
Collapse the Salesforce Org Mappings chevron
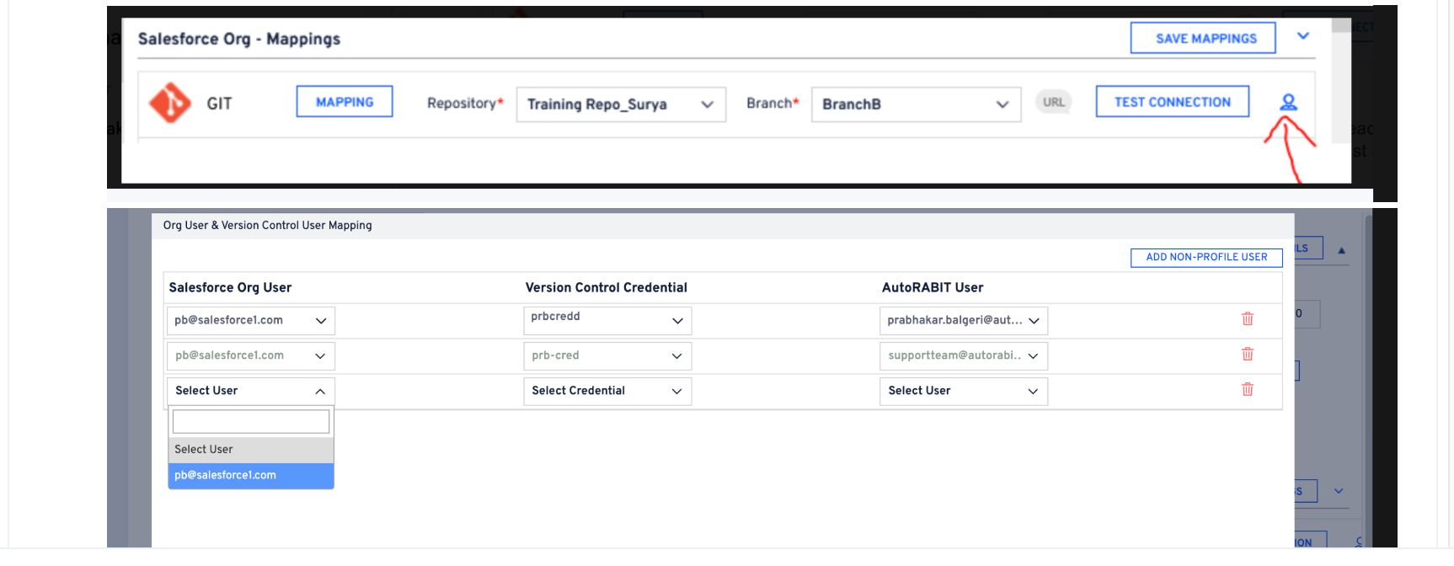click(1303, 36)
